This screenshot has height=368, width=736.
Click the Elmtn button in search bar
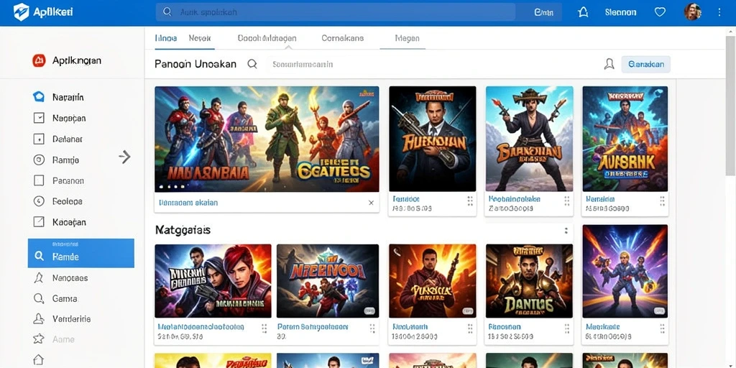(x=543, y=13)
